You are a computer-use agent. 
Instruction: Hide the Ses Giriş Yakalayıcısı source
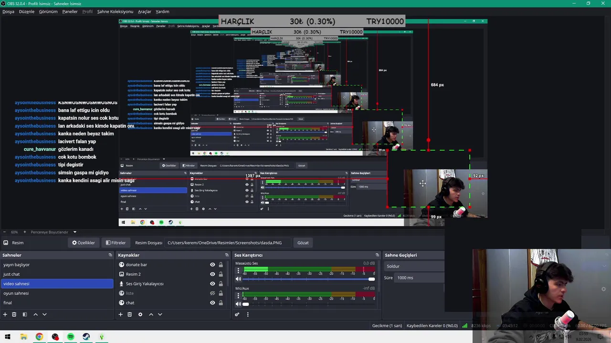pos(212,284)
